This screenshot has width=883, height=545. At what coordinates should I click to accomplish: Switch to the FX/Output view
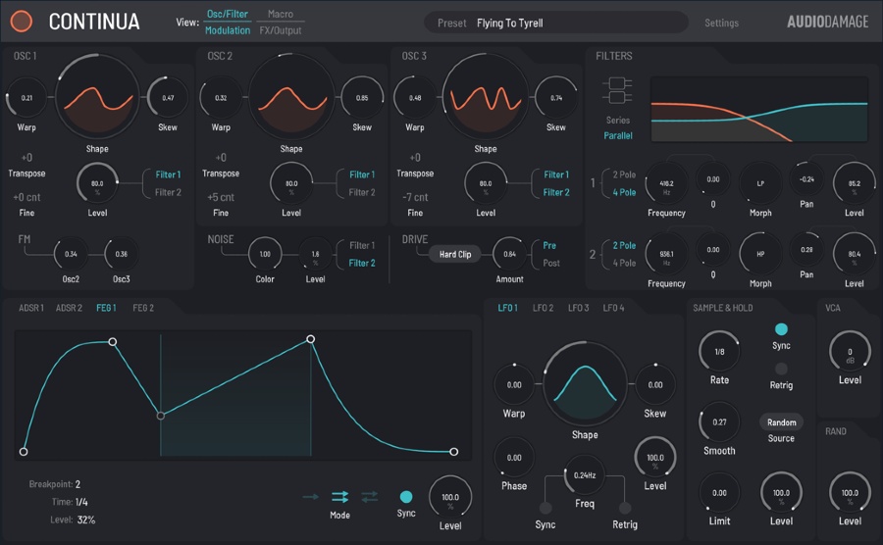[281, 30]
